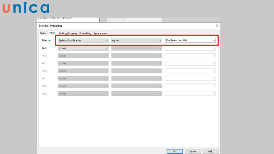Click the first And row operator dropdown
The width and height of the screenshot is (274, 154).
pyautogui.click(x=136, y=48)
